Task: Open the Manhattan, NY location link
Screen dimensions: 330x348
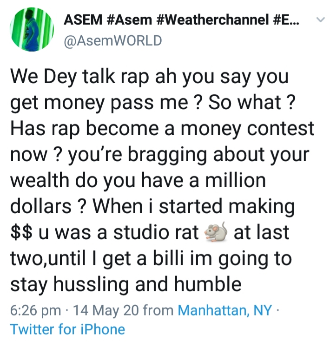Action: [225, 310]
